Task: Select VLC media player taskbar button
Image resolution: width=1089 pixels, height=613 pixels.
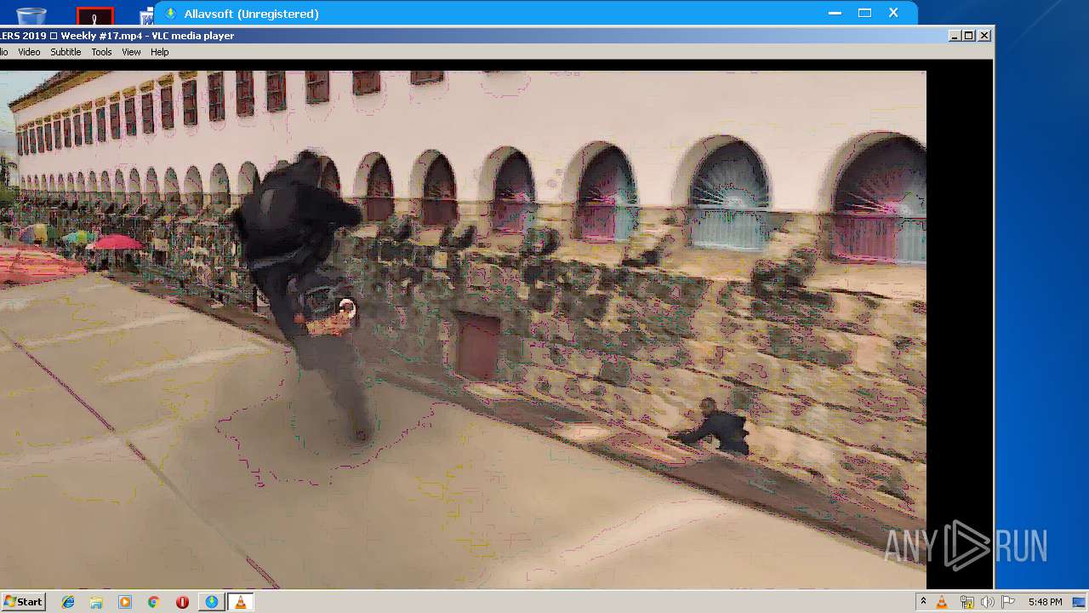Action: 240,602
